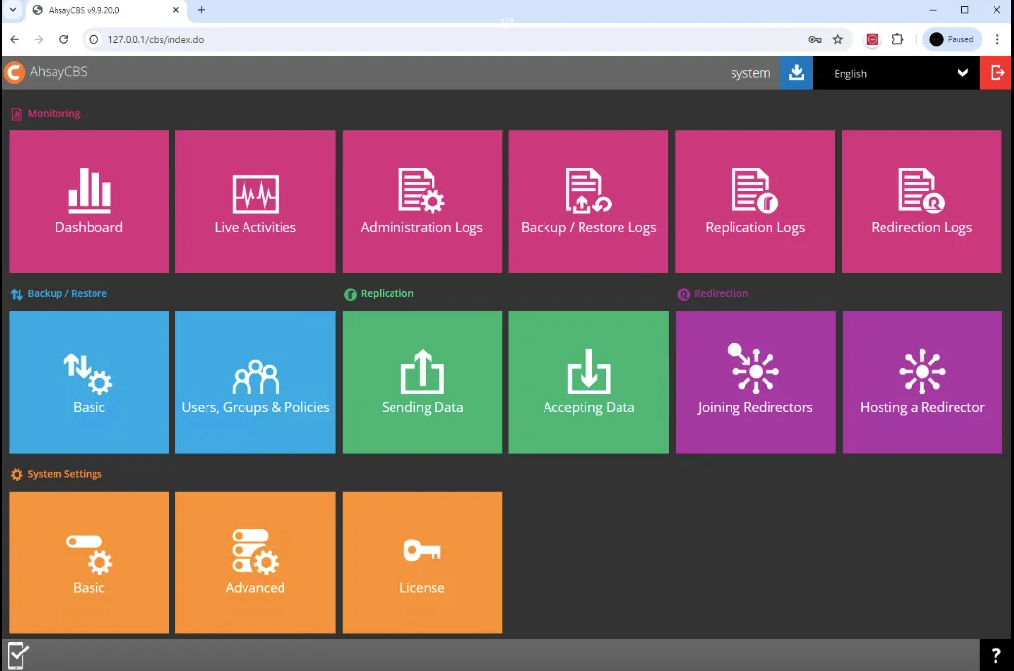Close the AhsayCBS browser tab
The image size is (1014, 671).
click(176, 10)
